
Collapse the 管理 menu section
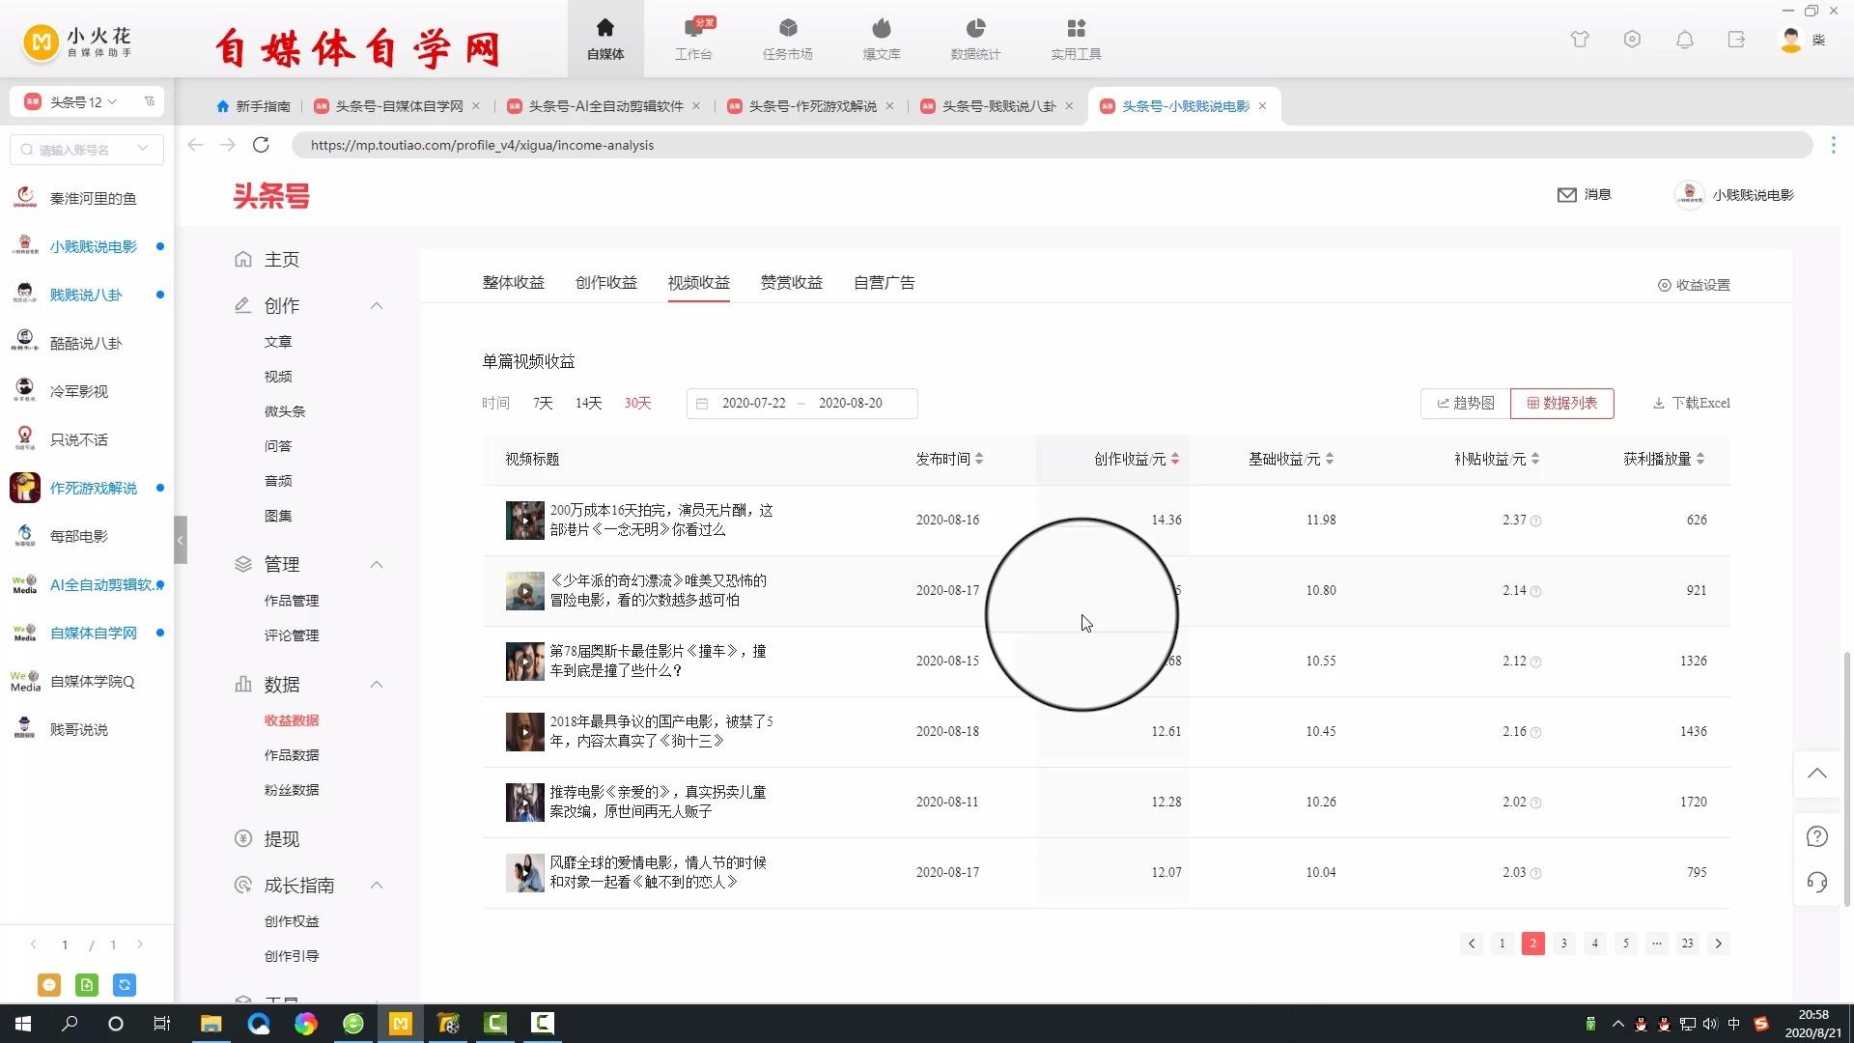pos(377,564)
